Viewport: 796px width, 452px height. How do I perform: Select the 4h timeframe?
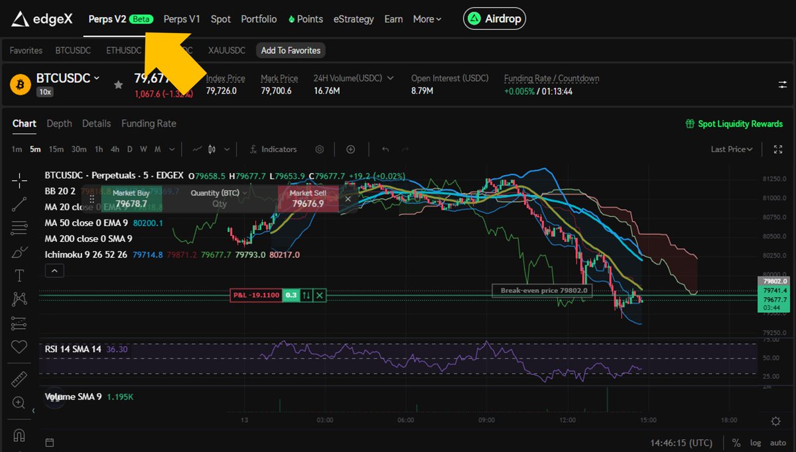coord(115,149)
